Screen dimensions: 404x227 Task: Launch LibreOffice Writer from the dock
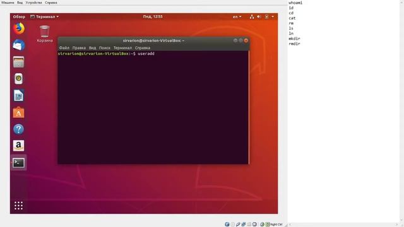coord(18,95)
